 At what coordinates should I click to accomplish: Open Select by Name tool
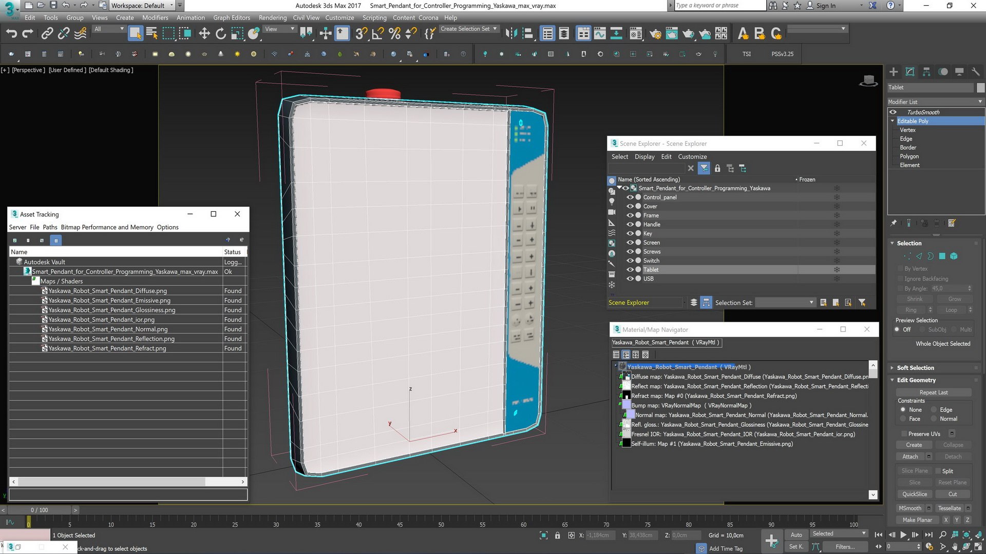[151, 34]
